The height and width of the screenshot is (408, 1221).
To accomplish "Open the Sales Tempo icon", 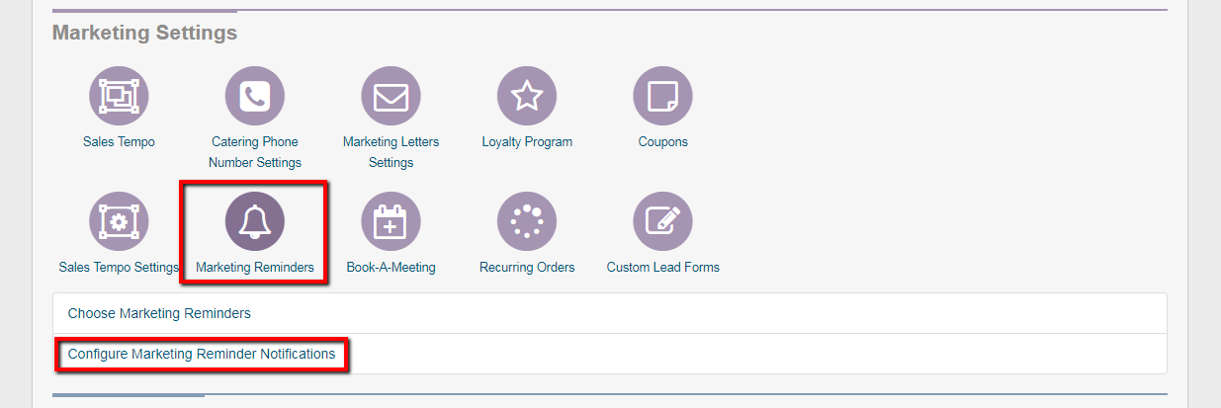I will 119,96.
